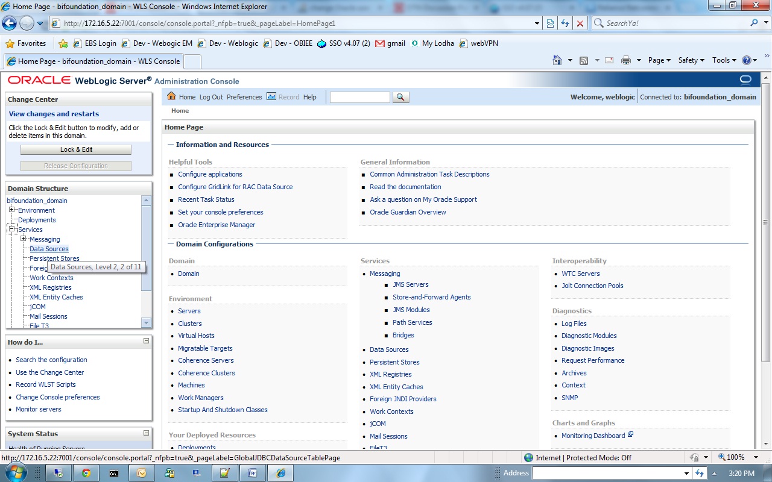This screenshot has width=772, height=482.
Task: Click the Record icon in the console toolbar
Action: click(x=273, y=97)
